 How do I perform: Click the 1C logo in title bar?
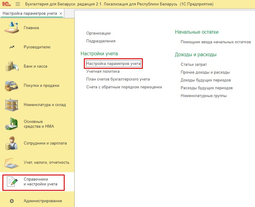tap(6, 4)
